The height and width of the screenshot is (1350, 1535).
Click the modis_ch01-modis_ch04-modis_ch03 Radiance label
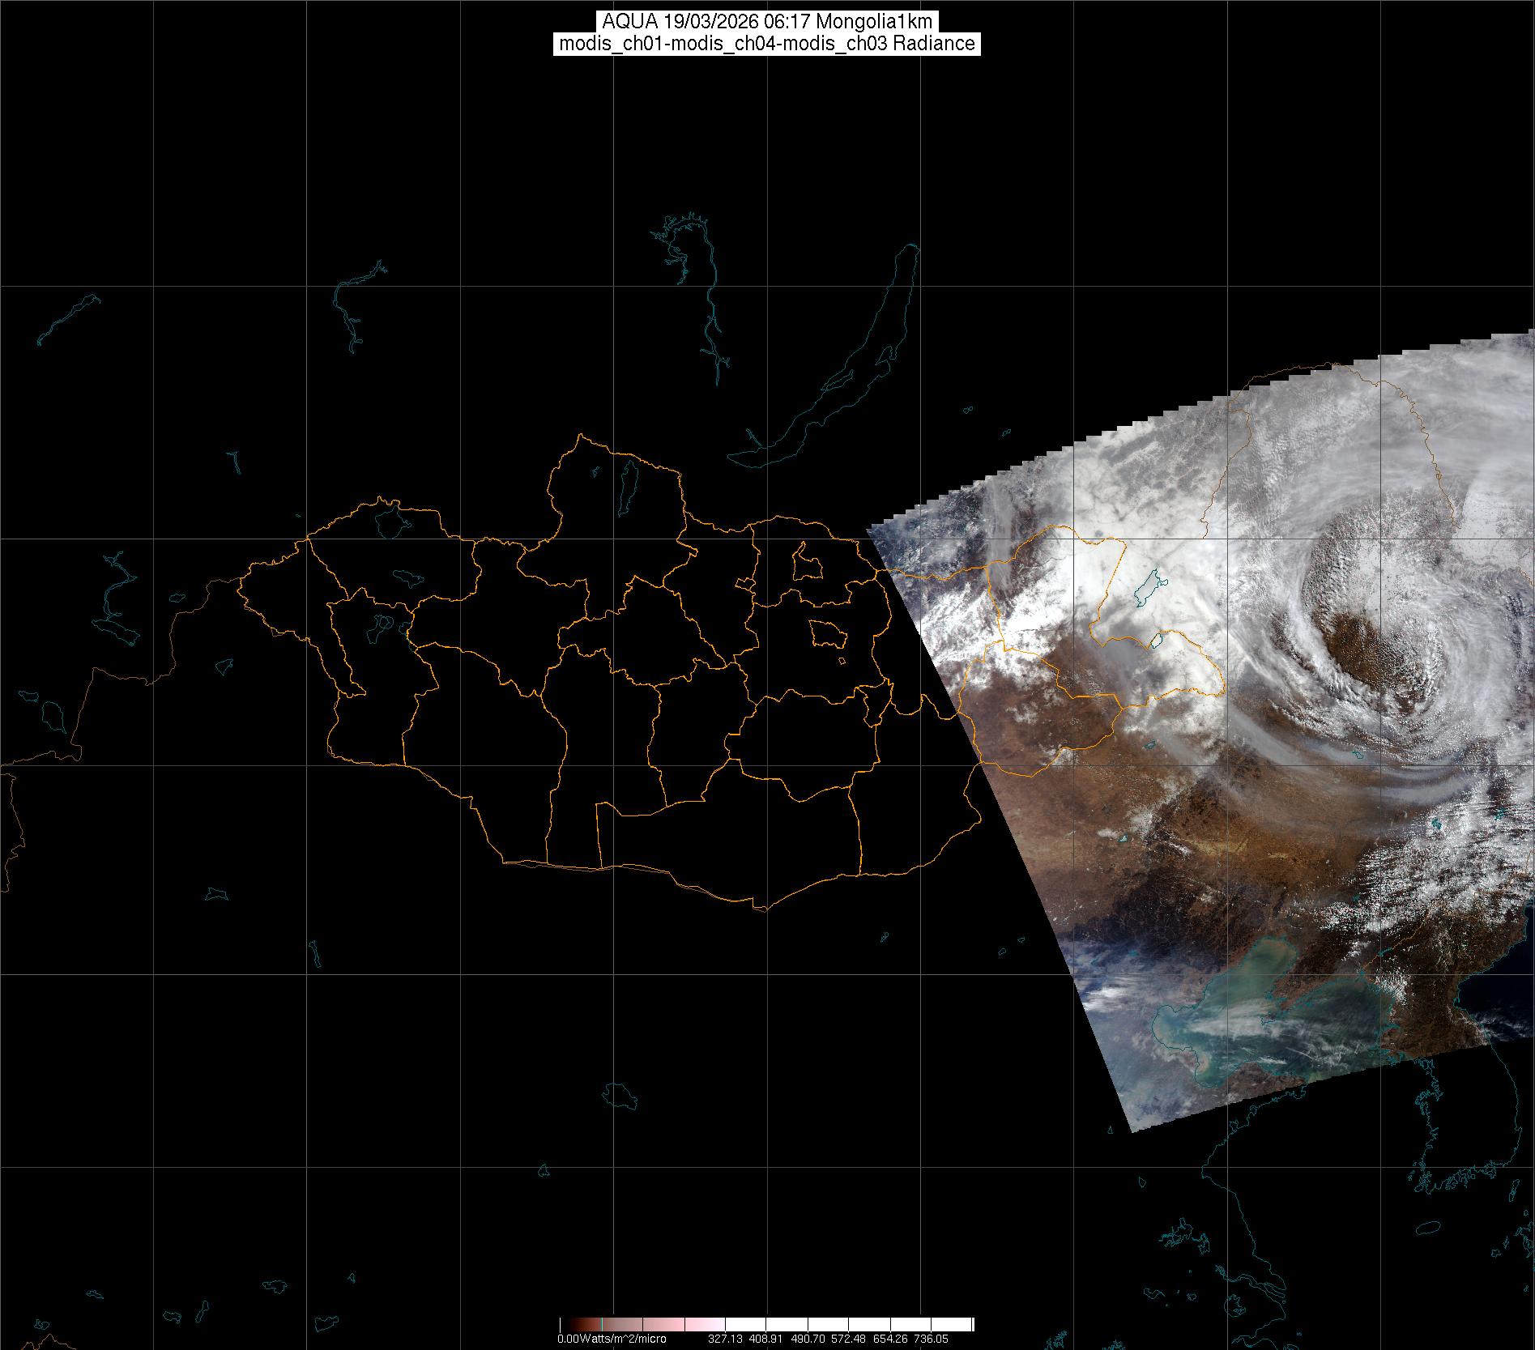(x=766, y=44)
